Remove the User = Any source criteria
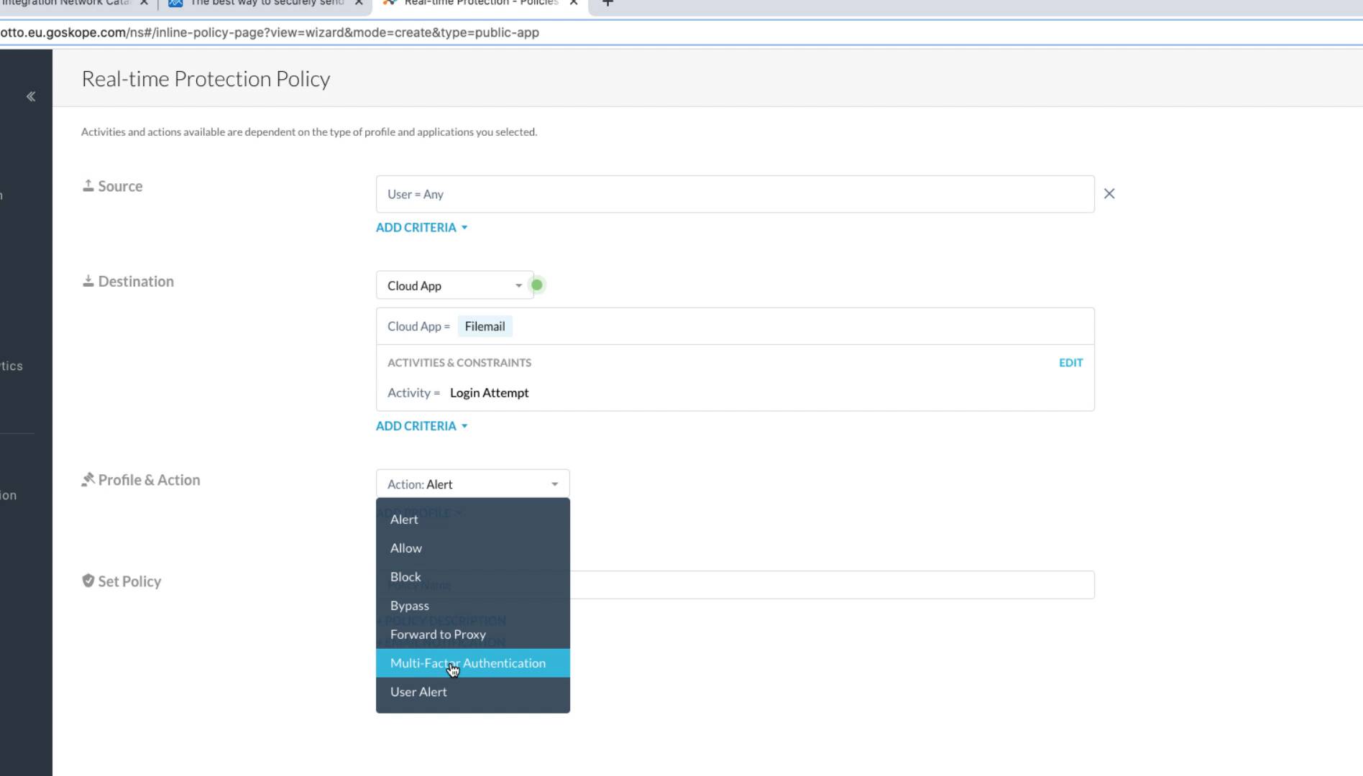The width and height of the screenshot is (1363, 776). click(1109, 194)
